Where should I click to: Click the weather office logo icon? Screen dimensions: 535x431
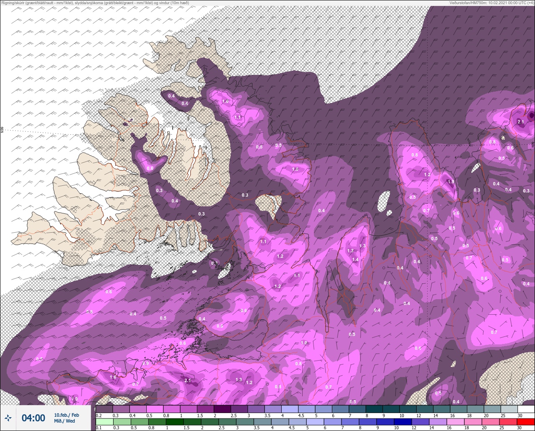point(8,418)
